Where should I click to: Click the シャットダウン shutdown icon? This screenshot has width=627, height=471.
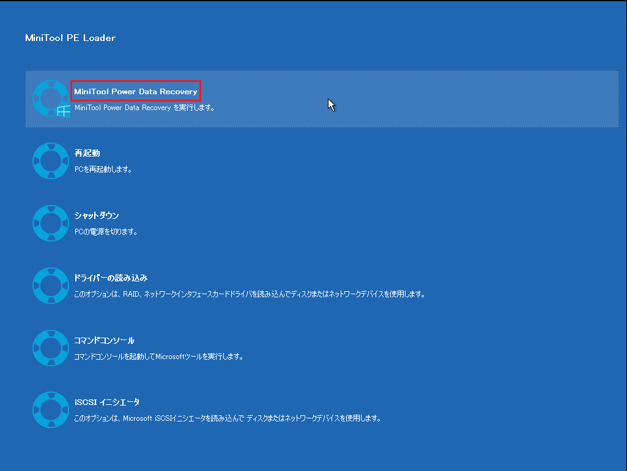51,223
